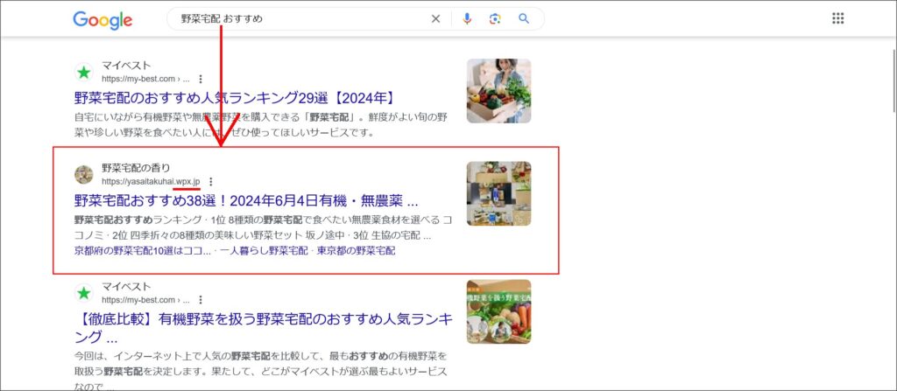Screen dimensions: 897x391
Task: Focus the search field containing 野菜宅配 おすすめ
Action: tap(298, 19)
